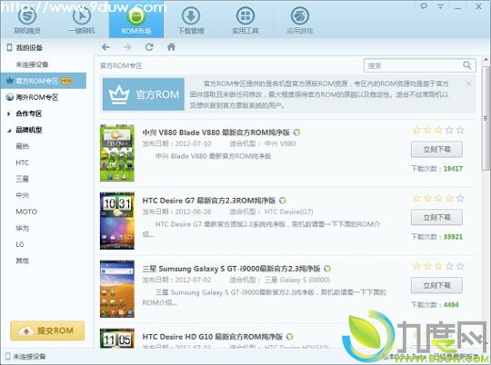Select 其他 brand category

[x=22, y=261]
